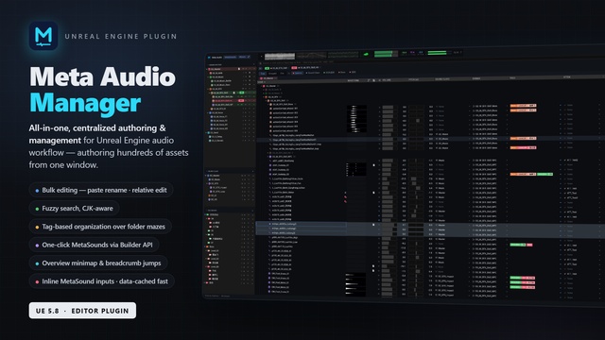The image size is (605, 340).
Task: Click the overview minimap waveform strip at the top
Action: 280,57
